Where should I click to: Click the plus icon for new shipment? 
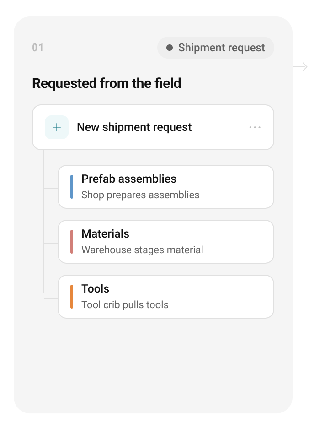(57, 127)
